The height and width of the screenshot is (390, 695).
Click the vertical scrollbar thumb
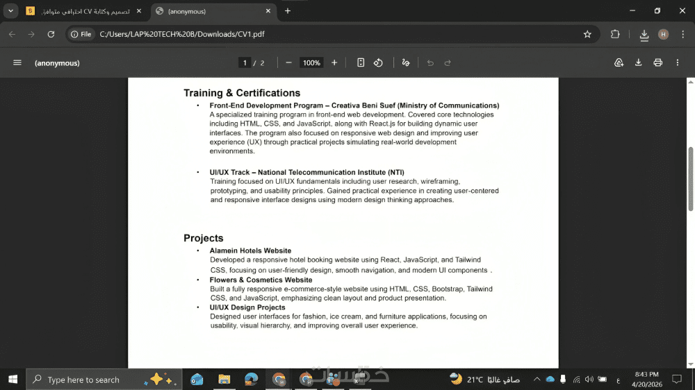(x=691, y=179)
